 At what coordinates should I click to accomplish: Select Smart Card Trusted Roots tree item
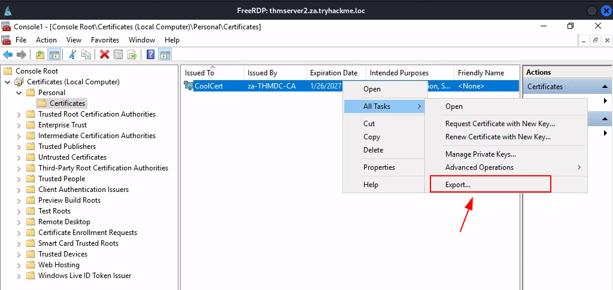[78, 243]
